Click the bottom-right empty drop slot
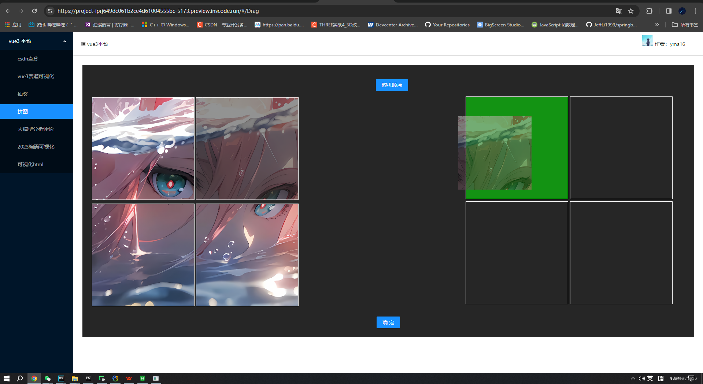 [621, 253]
